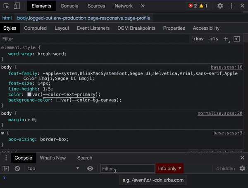Open the customize DevTools three-dot menu
Screen dimensions: 248x188
click(231, 6)
